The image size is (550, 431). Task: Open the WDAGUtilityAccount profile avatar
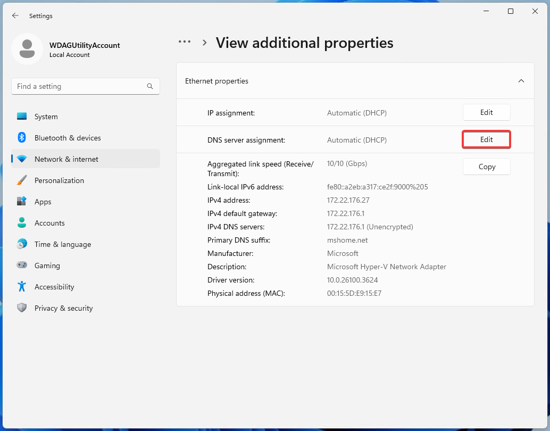point(27,49)
